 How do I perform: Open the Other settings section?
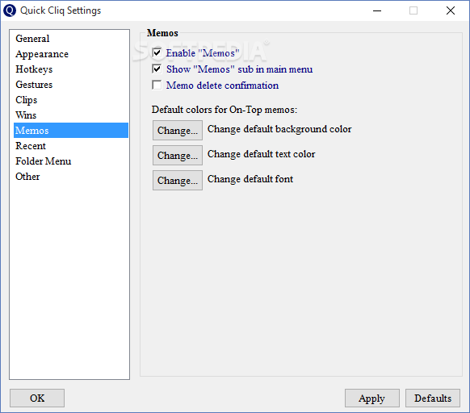tap(71, 177)
